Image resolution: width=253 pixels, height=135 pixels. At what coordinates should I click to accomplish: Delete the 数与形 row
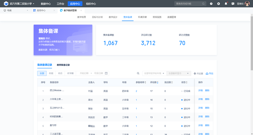(x=207, y=125)
